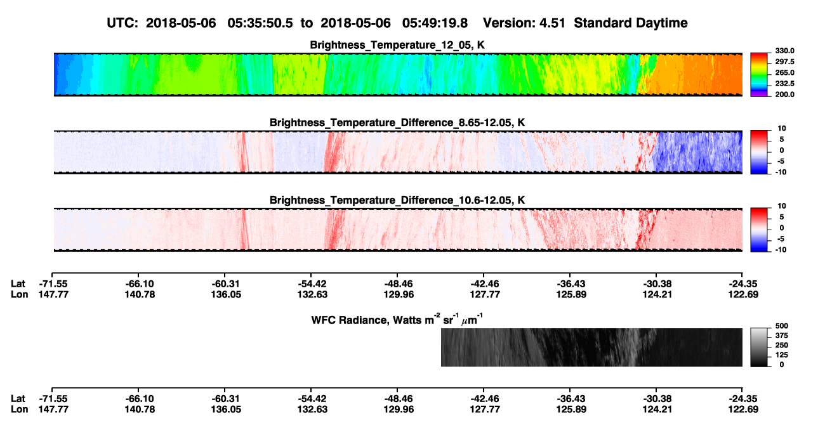Click the -5 label on the 10.6-12.05 colorbar
The width and height of the screenshot is (825, 423).
click(x=782, y=238)
